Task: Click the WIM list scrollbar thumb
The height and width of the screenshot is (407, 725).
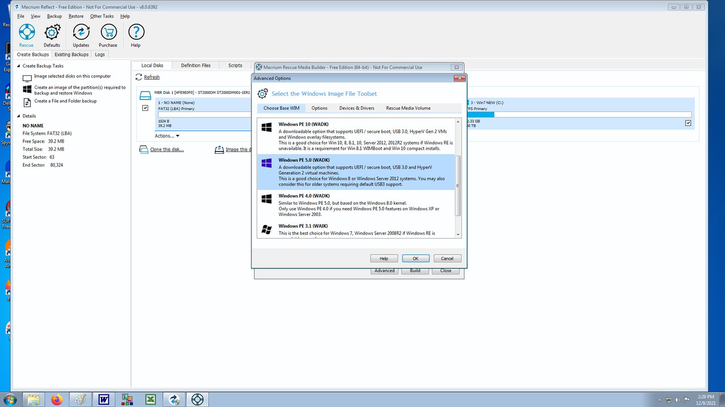Action: [458, 185]
